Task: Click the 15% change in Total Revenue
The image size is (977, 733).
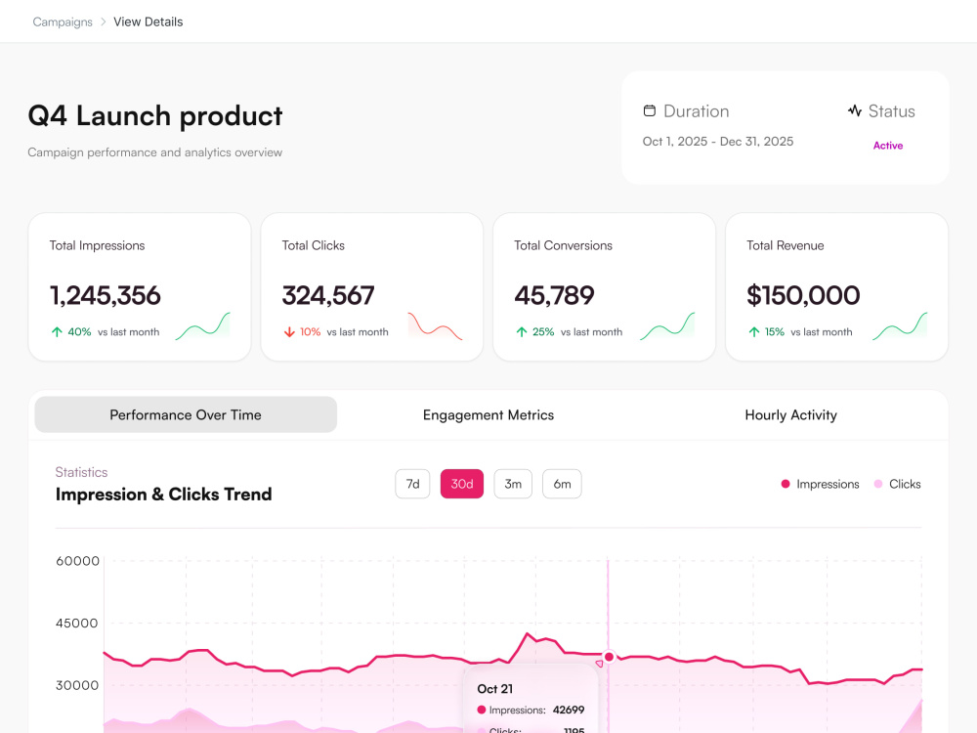Action: [x=775, y=332]
